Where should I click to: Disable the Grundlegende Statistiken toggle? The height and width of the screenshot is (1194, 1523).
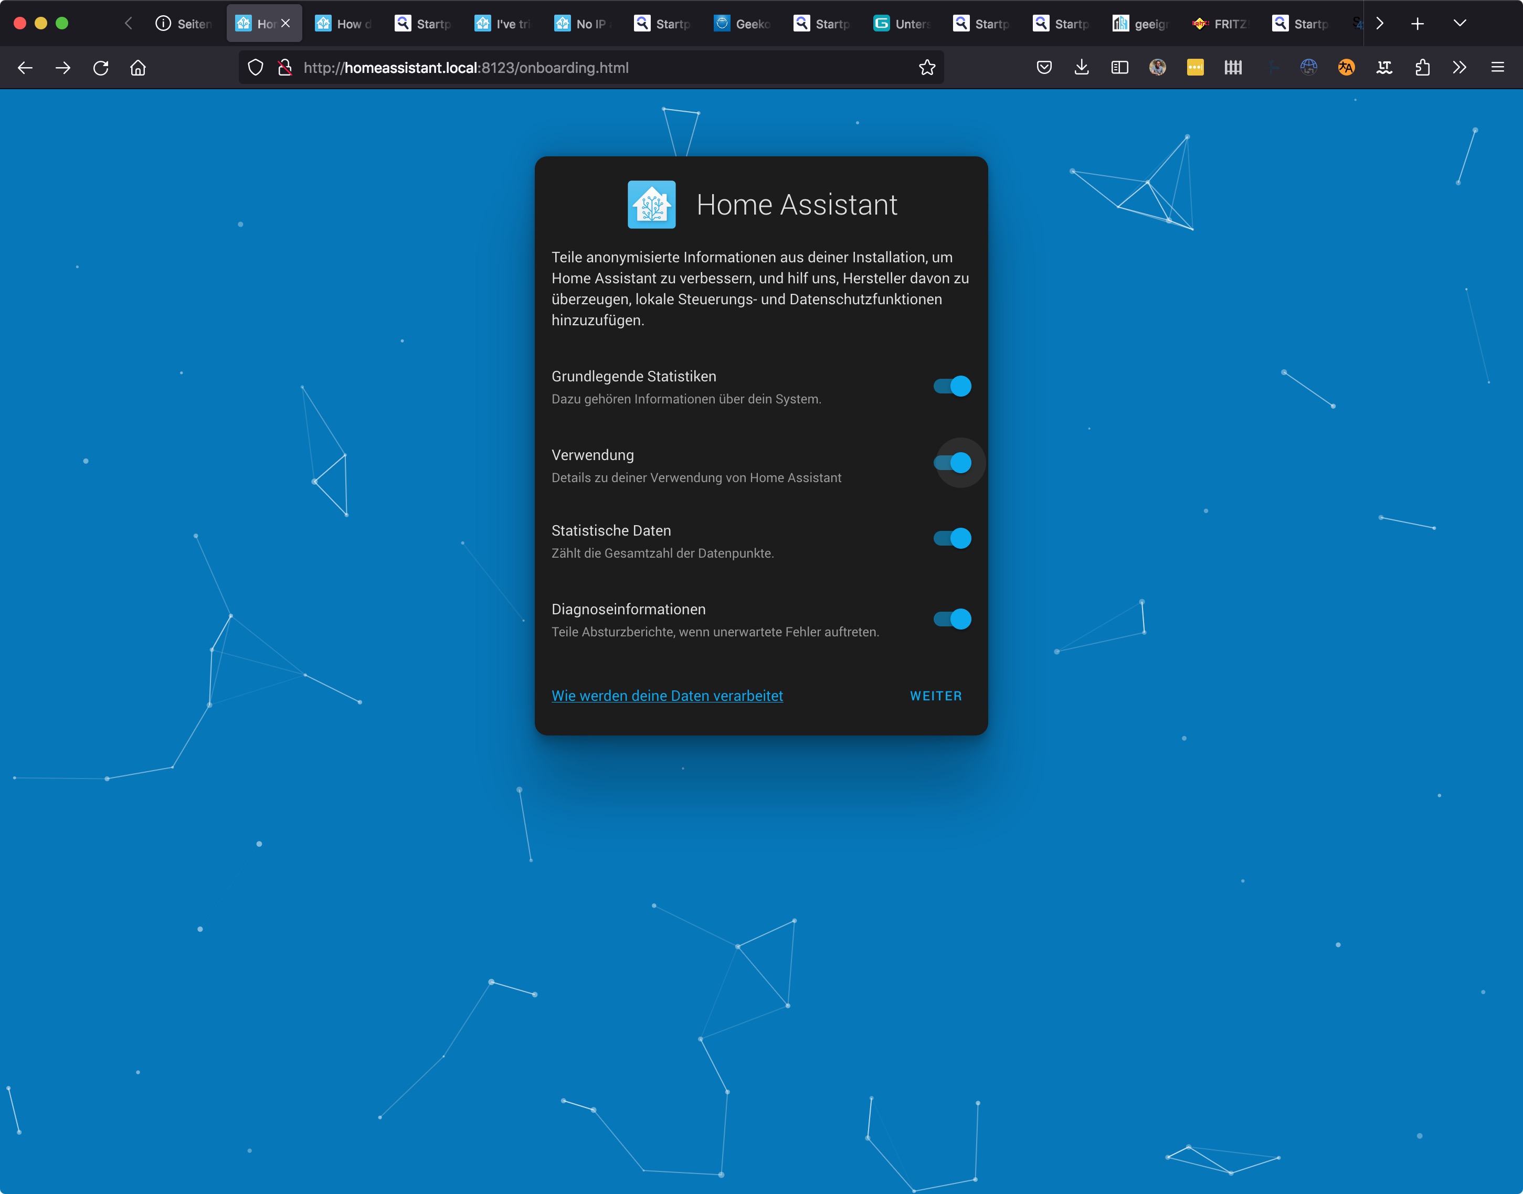(953, 386)
